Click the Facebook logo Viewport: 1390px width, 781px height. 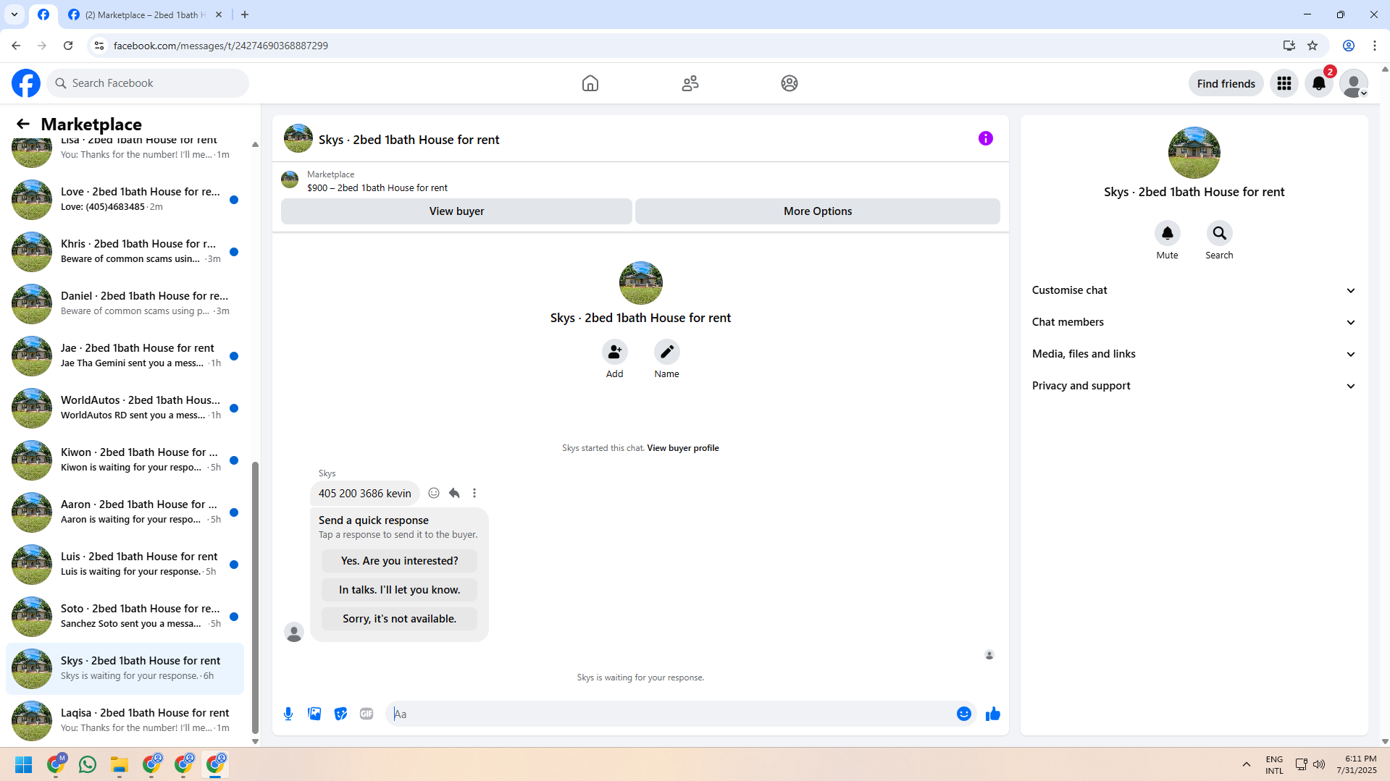coord(26,83)
